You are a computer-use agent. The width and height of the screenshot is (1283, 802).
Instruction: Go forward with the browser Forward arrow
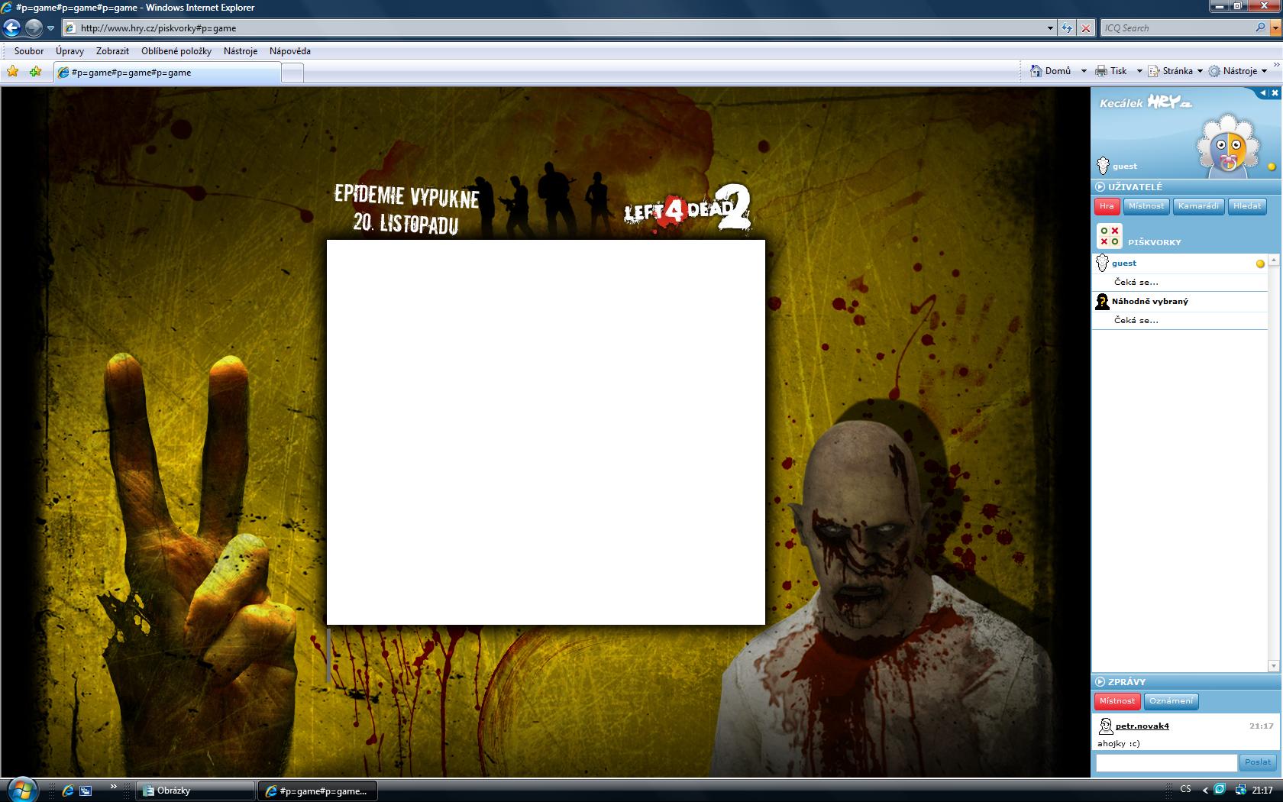(34, 28)
